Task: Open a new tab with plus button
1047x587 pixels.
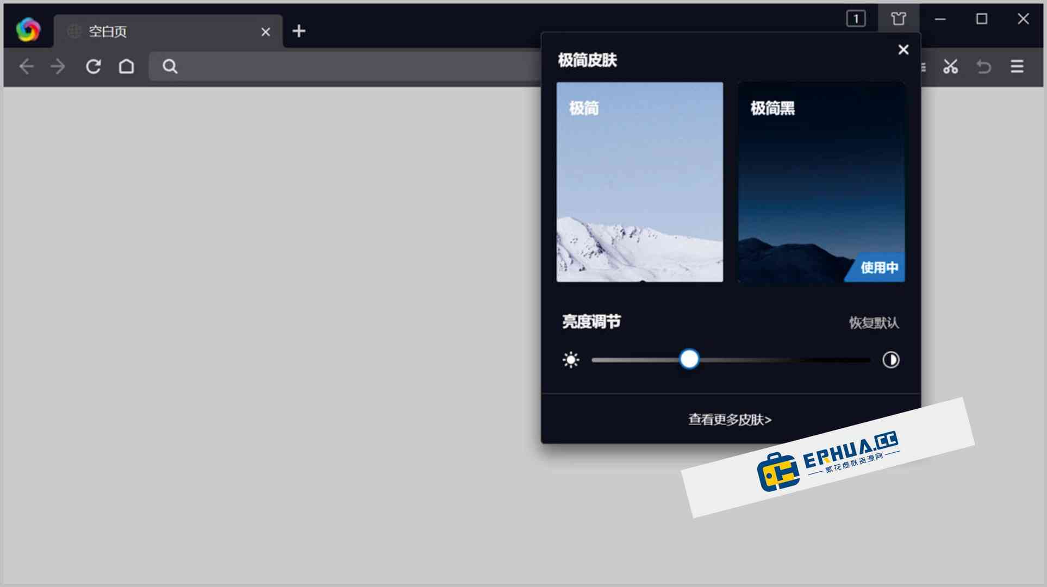Action: pyautogui.click(x=299, y=32)
